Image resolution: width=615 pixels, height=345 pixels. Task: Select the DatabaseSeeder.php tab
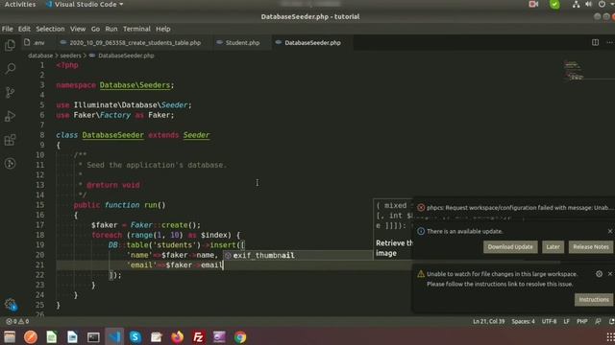[x=311, y=42]
